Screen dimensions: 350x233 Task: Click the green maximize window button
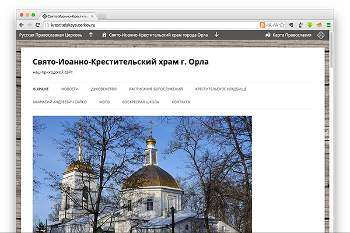pos(33,15)
